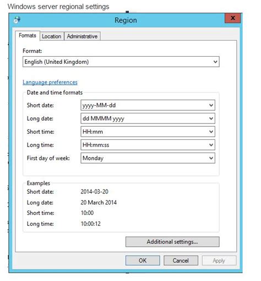Dismiss the dialog with the Cancel button

pos(181,261)
